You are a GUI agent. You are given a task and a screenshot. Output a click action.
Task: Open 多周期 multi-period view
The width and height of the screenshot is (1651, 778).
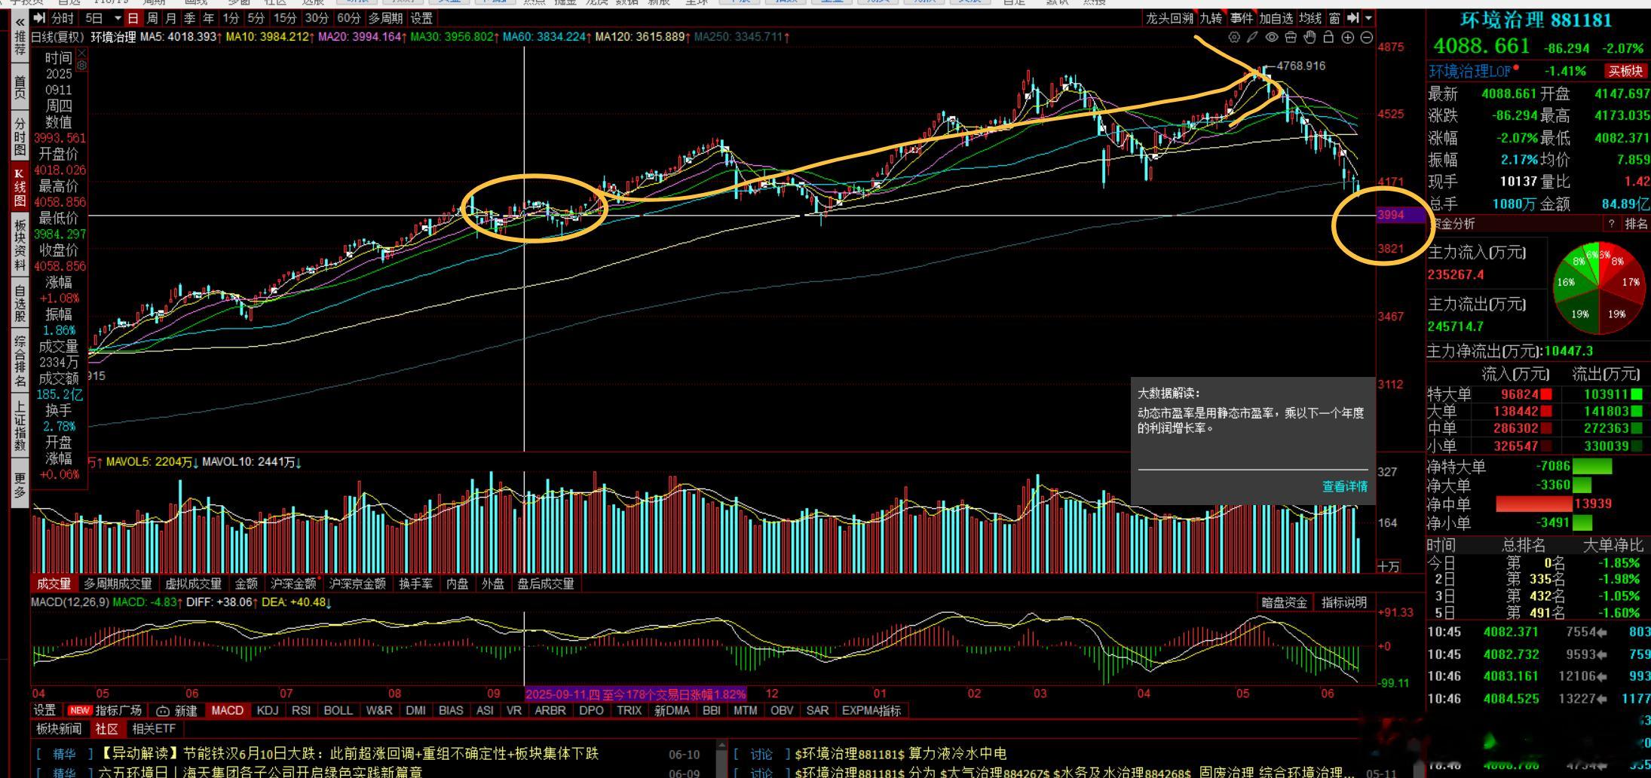[386, 18]
